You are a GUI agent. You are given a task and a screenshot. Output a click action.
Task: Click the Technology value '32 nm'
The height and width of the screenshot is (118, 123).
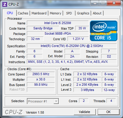coord(35,39)
